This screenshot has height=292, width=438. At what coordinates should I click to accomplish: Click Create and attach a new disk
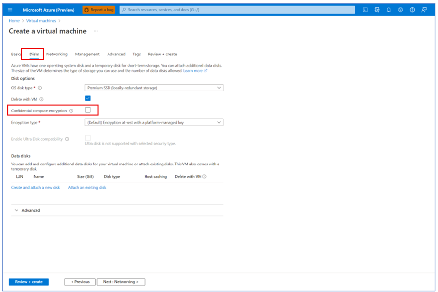click(36, 188)
